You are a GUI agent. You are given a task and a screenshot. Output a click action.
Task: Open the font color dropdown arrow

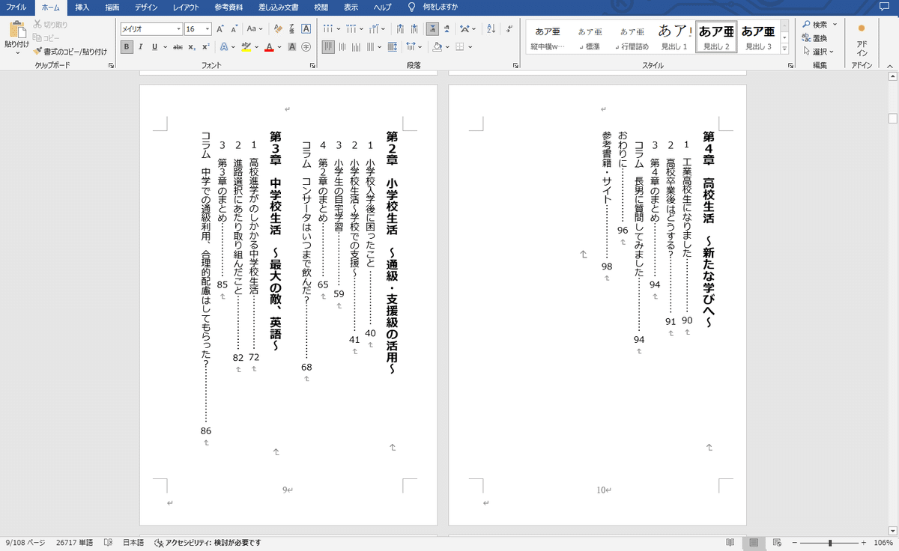(279, 46)
